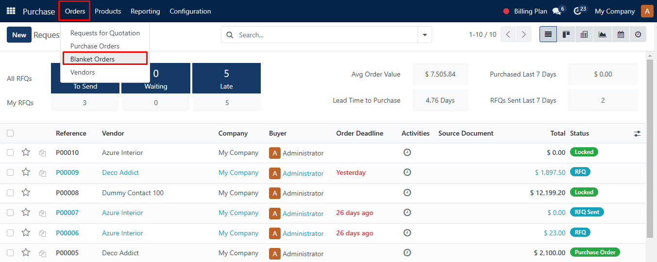Viewport: 657px width, 262px height.
Task: Select Vendors menu entry
Action: (105, 72)
